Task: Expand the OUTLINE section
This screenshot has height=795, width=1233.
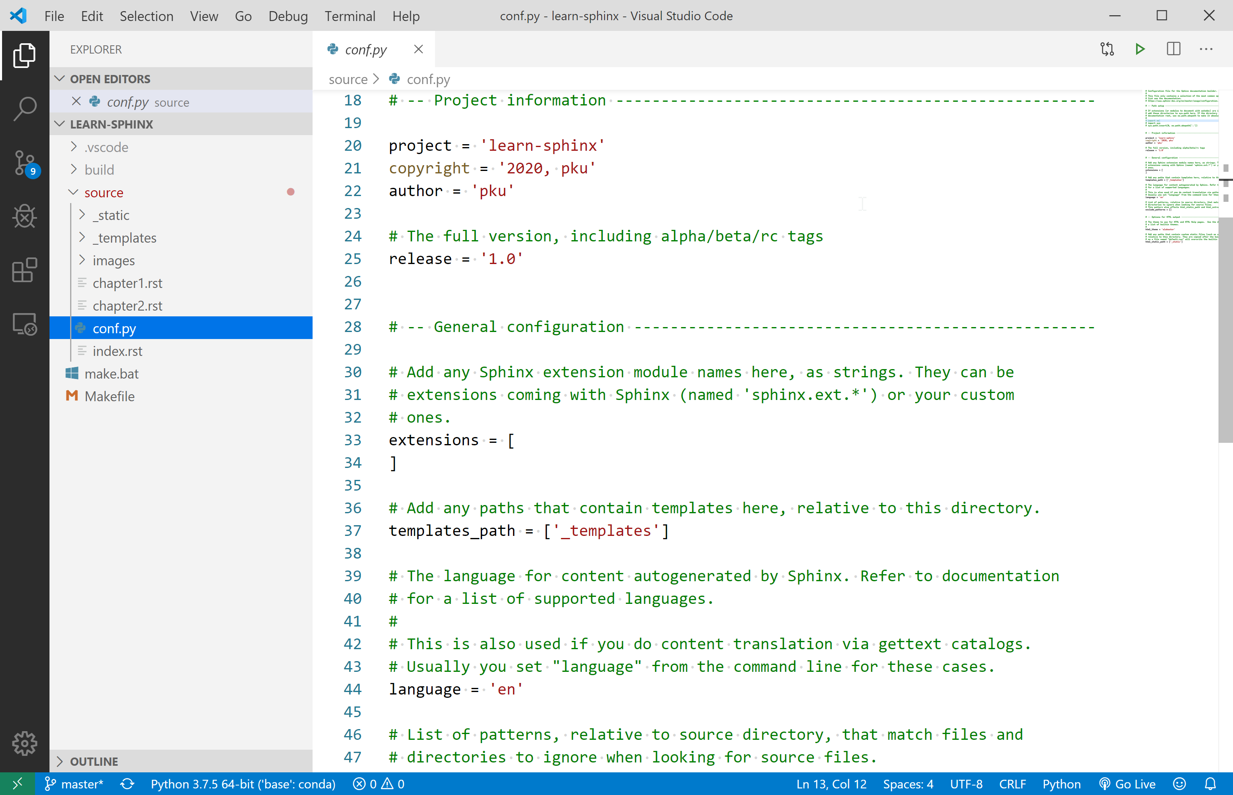Action: [94, 762]
